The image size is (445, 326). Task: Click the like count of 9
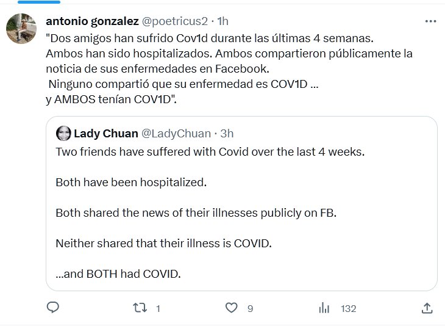(x=250, y=308)
